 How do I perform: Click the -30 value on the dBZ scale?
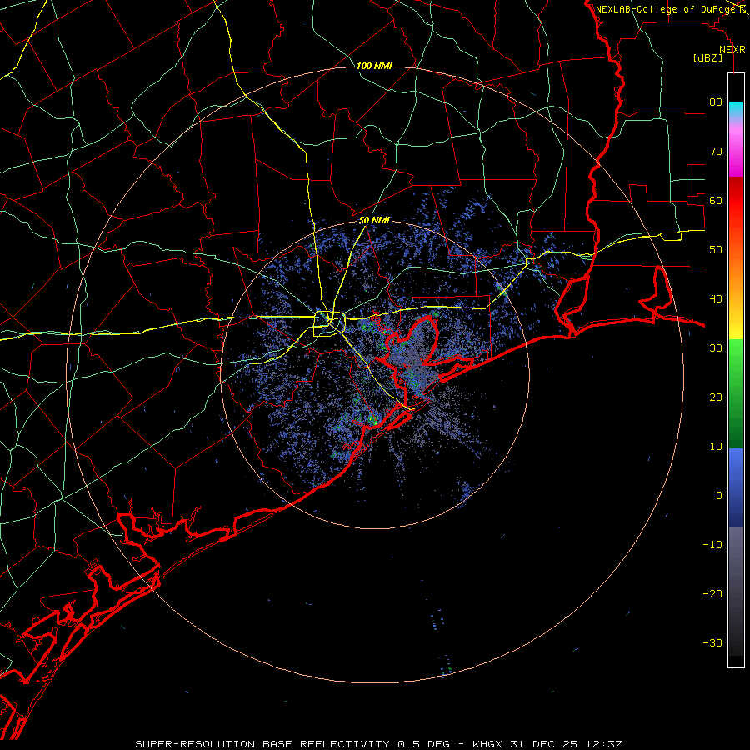tap(712, 642)
